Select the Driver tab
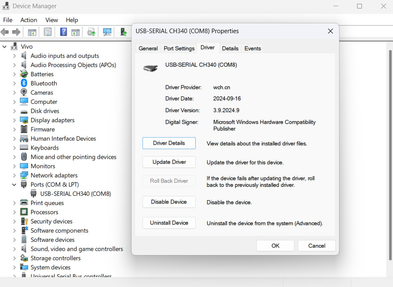 208,48
